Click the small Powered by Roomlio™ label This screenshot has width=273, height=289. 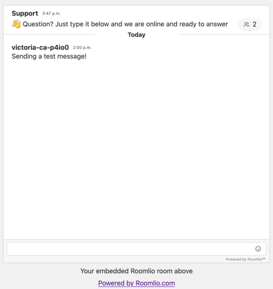tap(245, 259)
